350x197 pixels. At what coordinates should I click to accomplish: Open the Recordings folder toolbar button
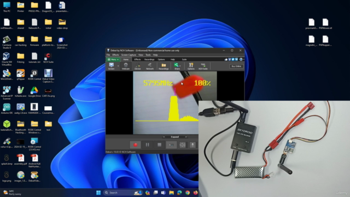click(x=164, y=66)
